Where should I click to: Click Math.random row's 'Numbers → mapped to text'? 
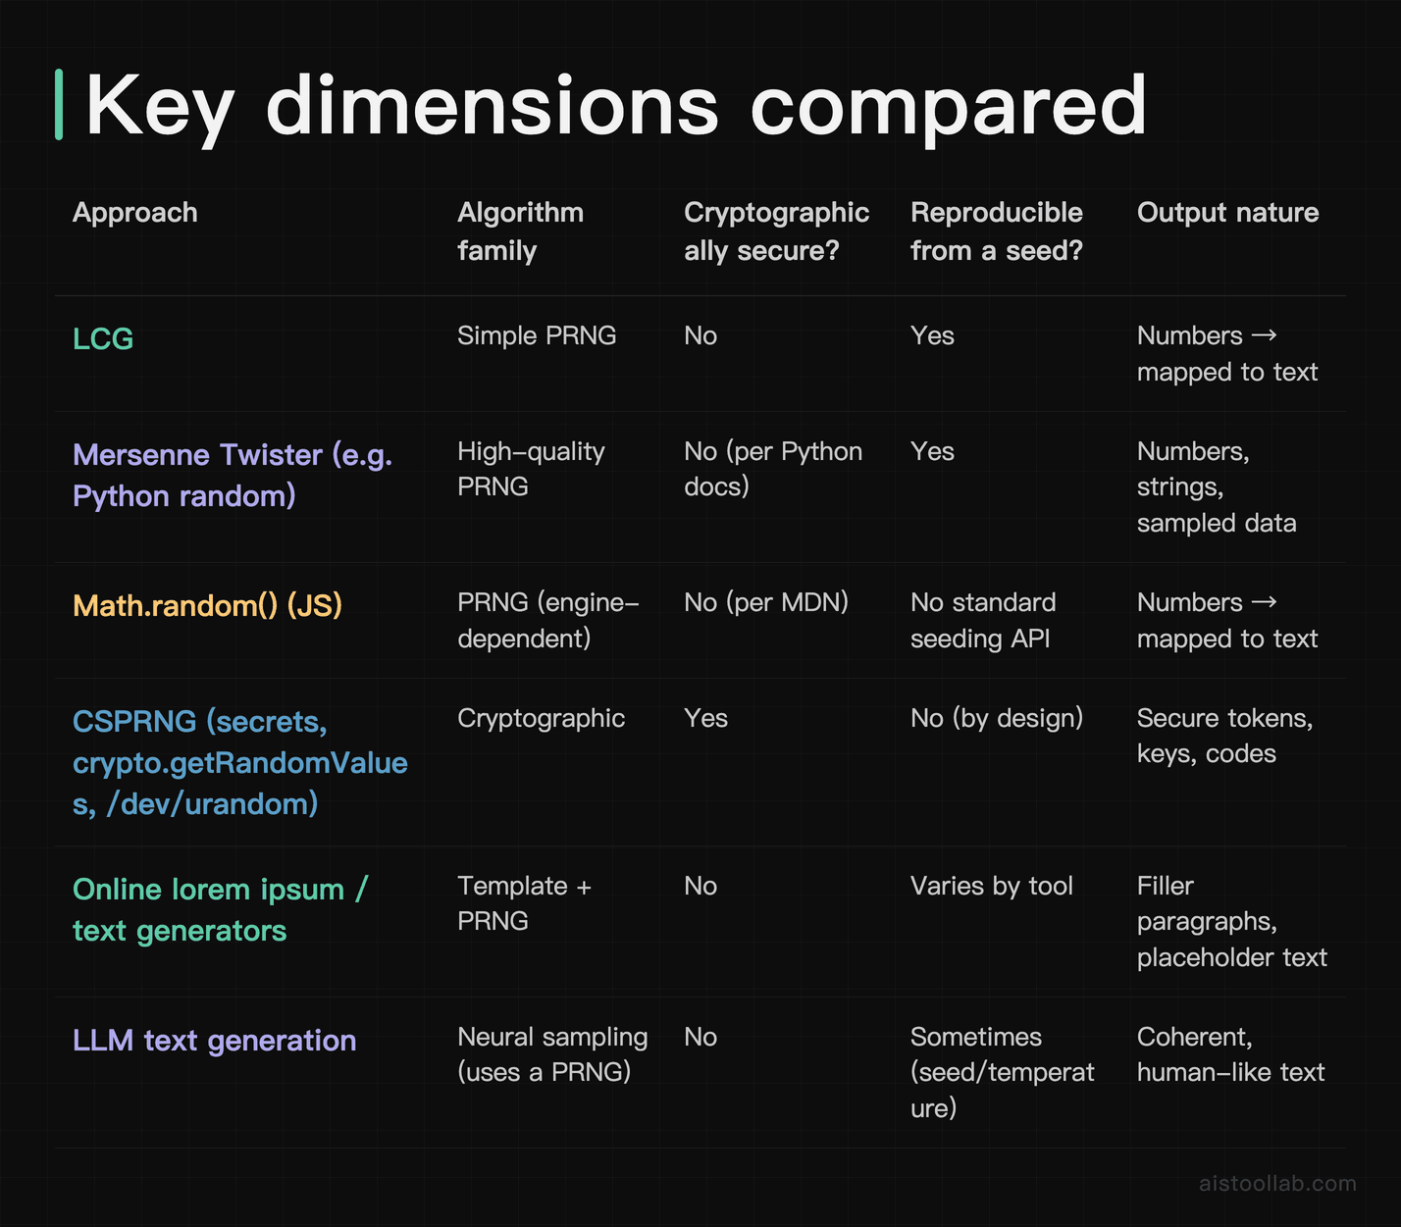tap(1227, 621)
